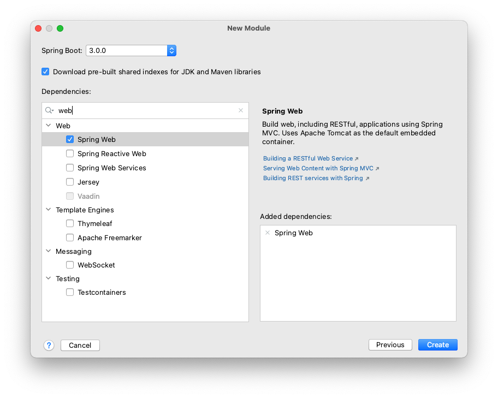Enable Spring Reactive Web dependency

click(x=70, y=154)
